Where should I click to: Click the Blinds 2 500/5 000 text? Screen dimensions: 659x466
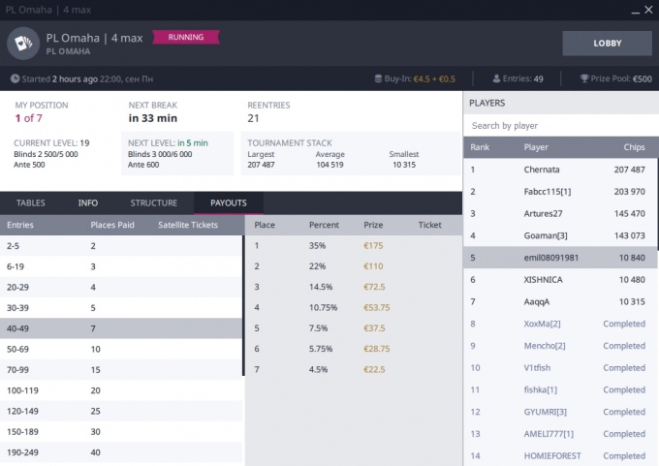[x=46, y=154]
